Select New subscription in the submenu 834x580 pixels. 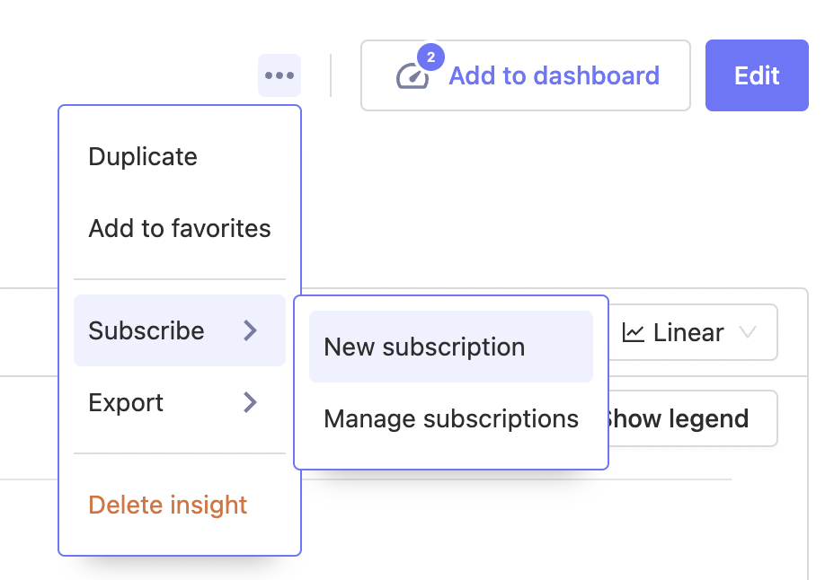426,347
